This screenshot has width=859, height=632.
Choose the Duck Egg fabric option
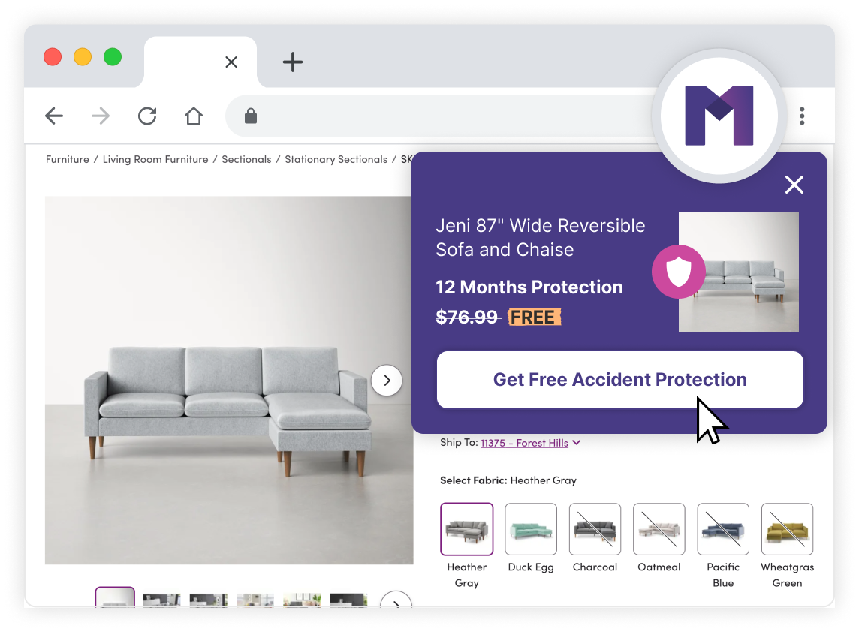[531, 529]
